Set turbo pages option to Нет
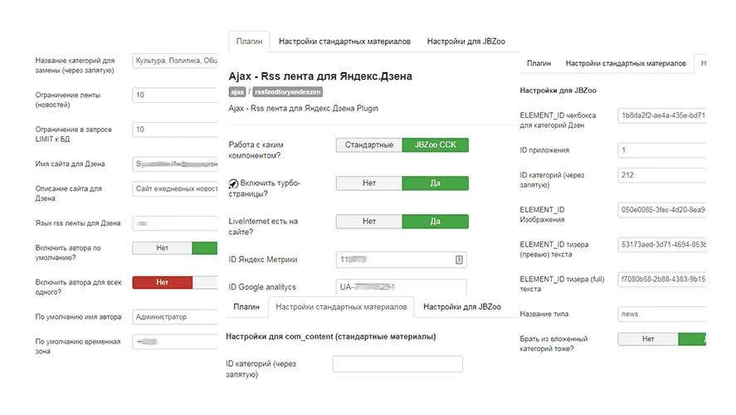The image size is (736, 415). 369,183
